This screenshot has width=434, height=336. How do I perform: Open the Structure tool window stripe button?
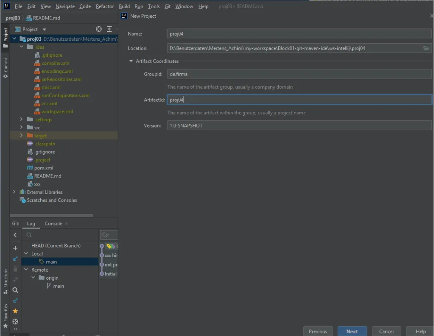pos(5,281)
